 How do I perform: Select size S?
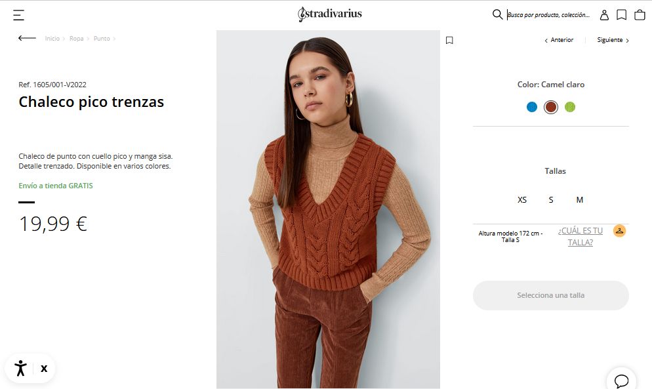pos(551,200)
